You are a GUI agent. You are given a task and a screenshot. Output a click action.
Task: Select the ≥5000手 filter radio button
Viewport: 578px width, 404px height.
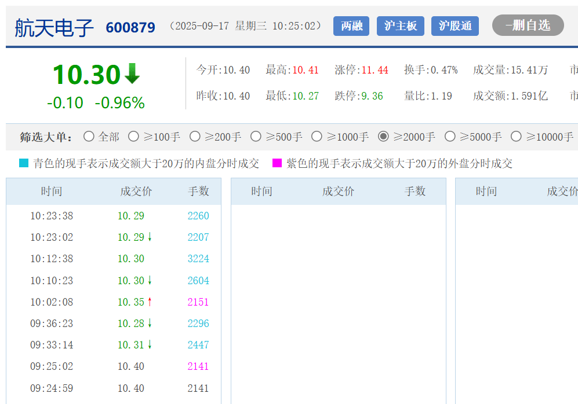click(x=450, y=137)
